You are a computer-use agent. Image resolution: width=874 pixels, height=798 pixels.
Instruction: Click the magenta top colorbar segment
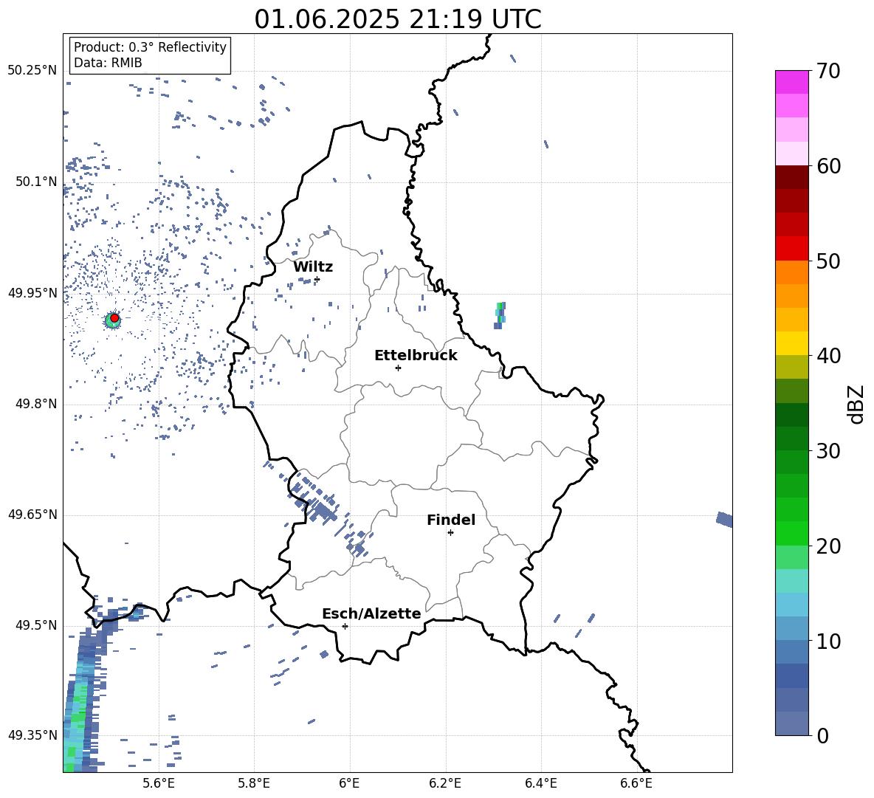792,82
